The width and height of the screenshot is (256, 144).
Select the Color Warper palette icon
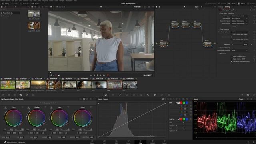click(113, 95)
